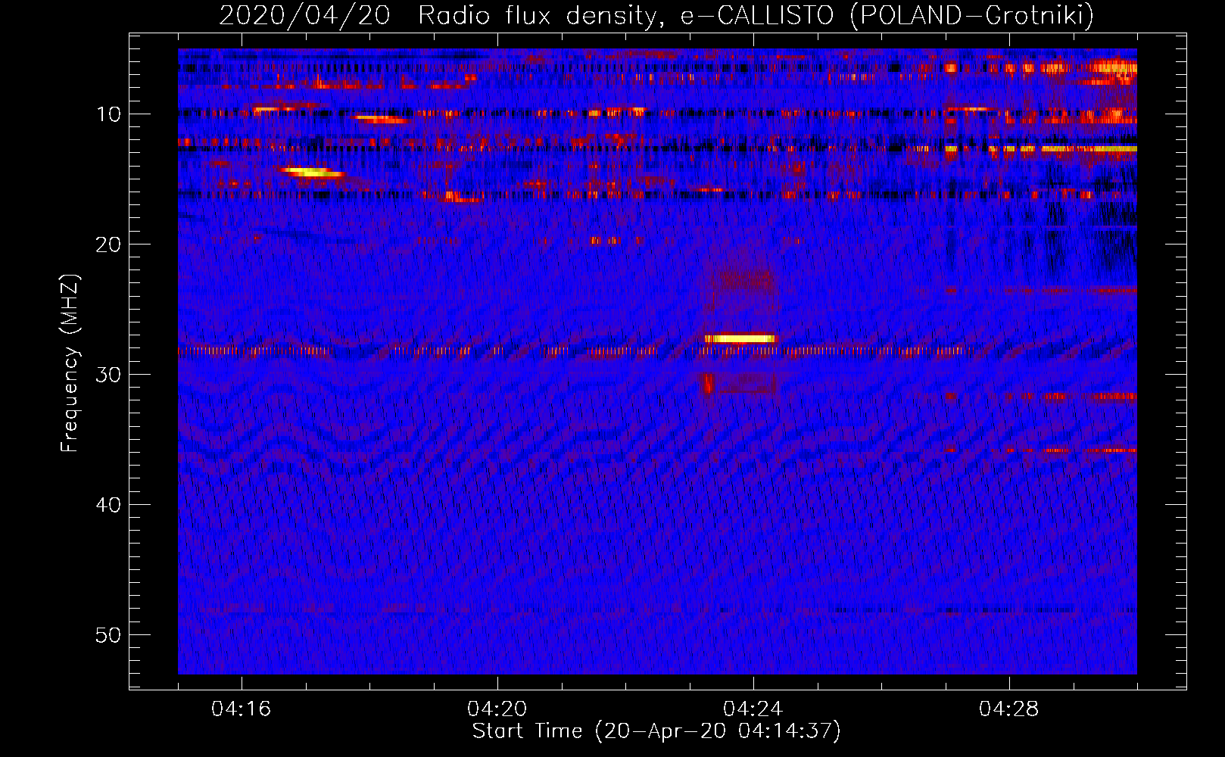
Task: Click the bright yellow burst near 27 MHz
Action: (x=740, y=338)
